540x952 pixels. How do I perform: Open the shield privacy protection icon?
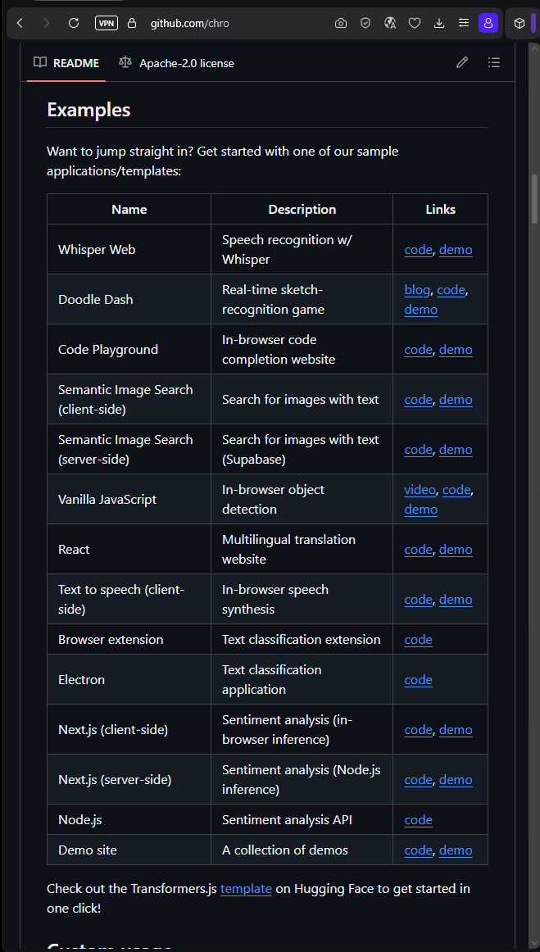365,24
